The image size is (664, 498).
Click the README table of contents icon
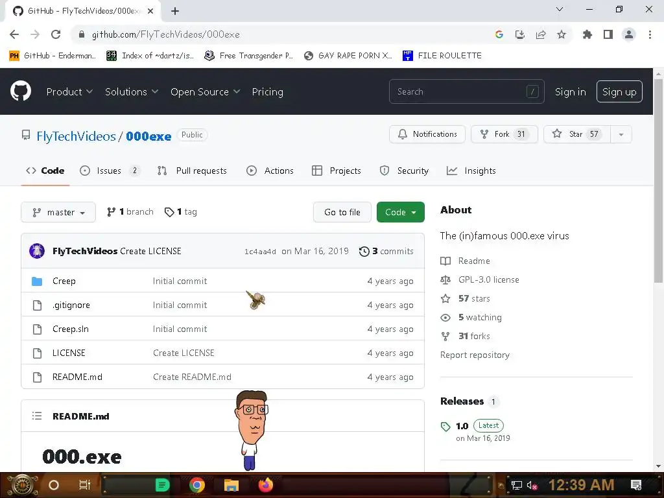(37, 416)
